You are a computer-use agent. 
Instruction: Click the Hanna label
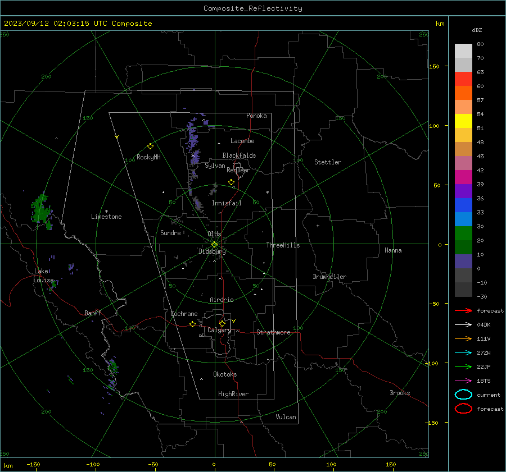pyautogui.click(x=393, y=250)
